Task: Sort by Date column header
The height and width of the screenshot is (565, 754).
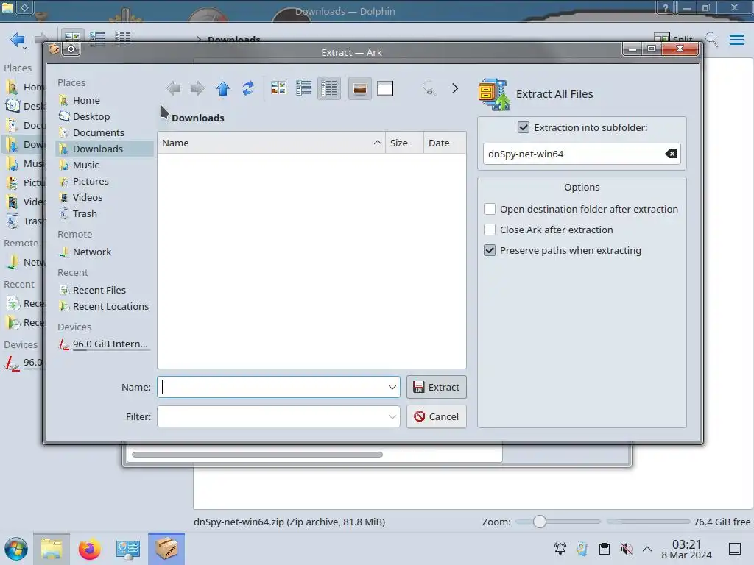Action: (445, 143)
